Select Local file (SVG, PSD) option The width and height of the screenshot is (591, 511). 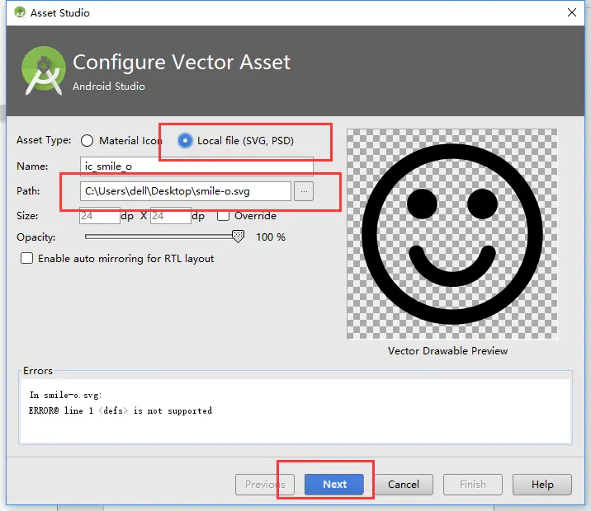185,141
